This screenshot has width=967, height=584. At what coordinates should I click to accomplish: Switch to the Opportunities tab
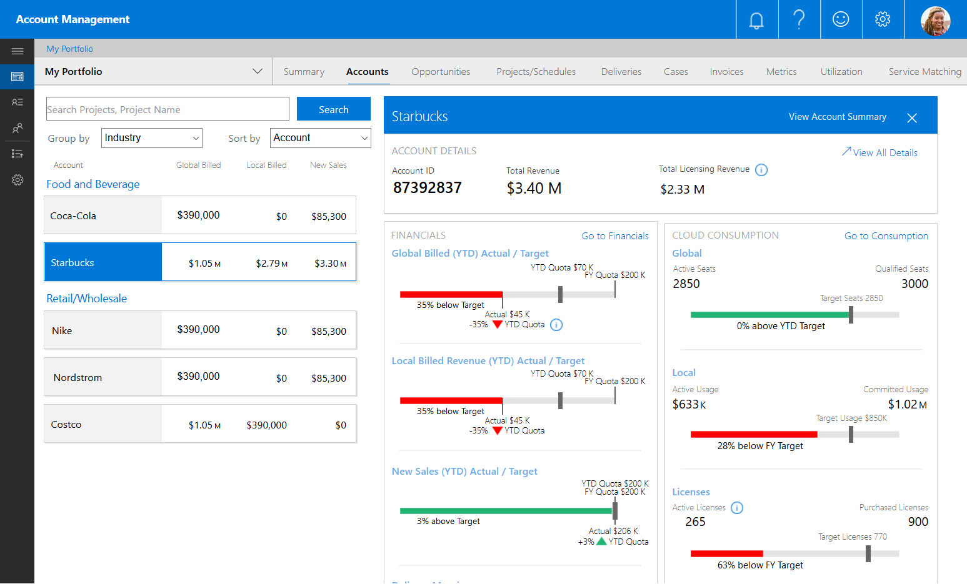441,72
